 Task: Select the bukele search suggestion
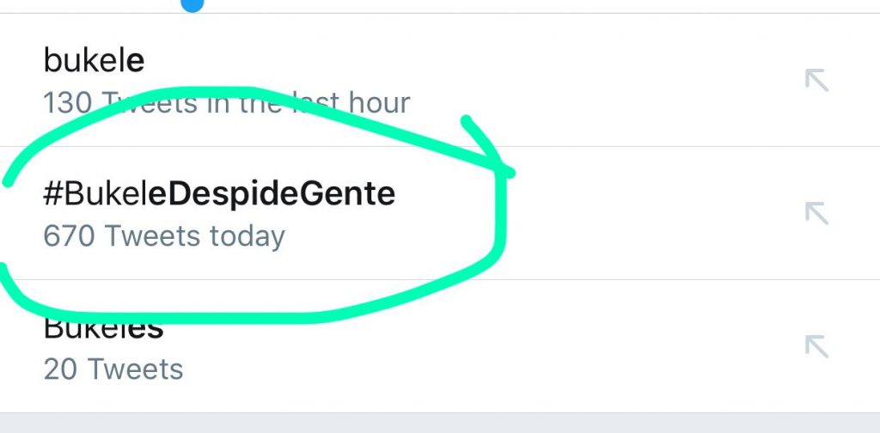(440, 80)
